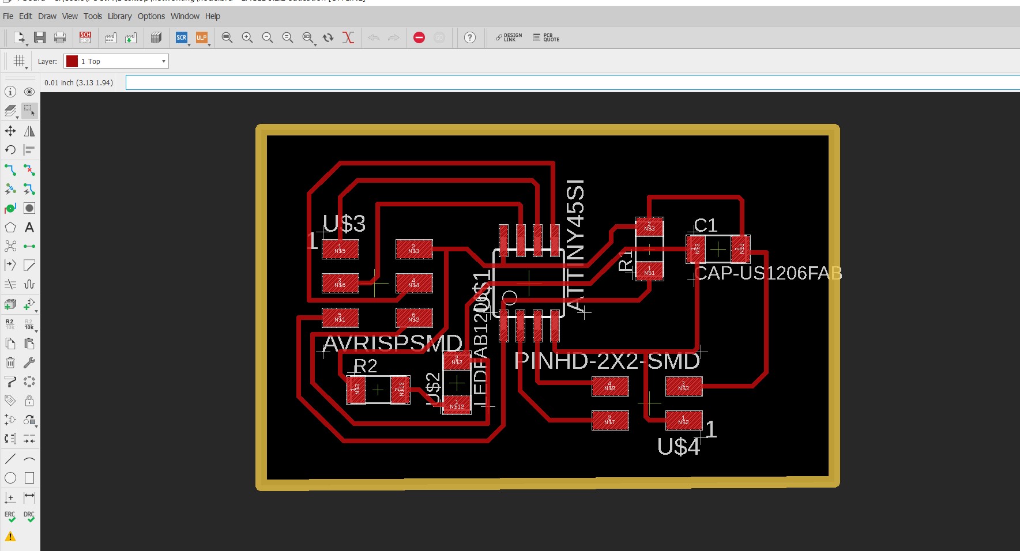Viewport: 1020px width, 551px height.
Task: Click the Delete trash can tool
Action: 10,363
